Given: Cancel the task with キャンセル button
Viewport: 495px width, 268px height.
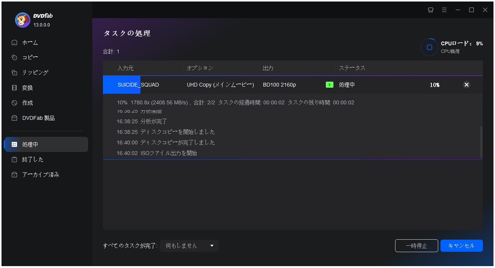Looking at the screenshot, I should 461,246.
